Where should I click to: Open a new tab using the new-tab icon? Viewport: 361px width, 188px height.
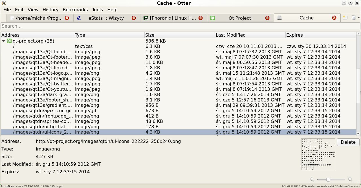tap(345, 18)
